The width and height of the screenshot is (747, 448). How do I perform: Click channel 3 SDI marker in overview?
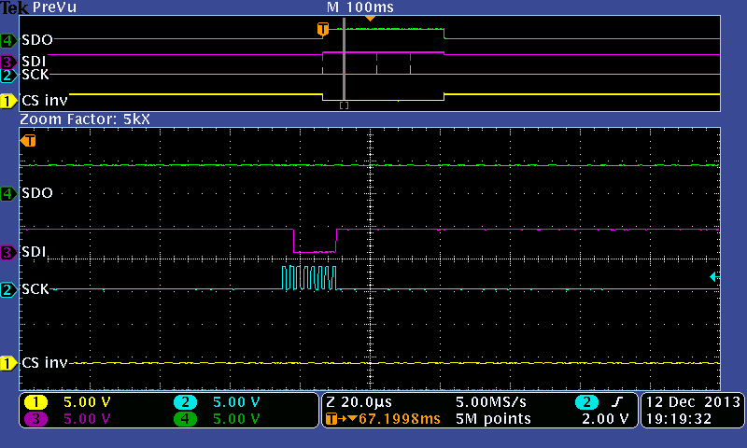[x=8, y=62]
